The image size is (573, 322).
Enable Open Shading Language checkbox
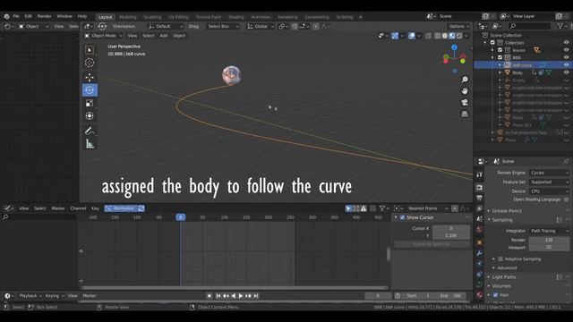(x=566, y=199)
